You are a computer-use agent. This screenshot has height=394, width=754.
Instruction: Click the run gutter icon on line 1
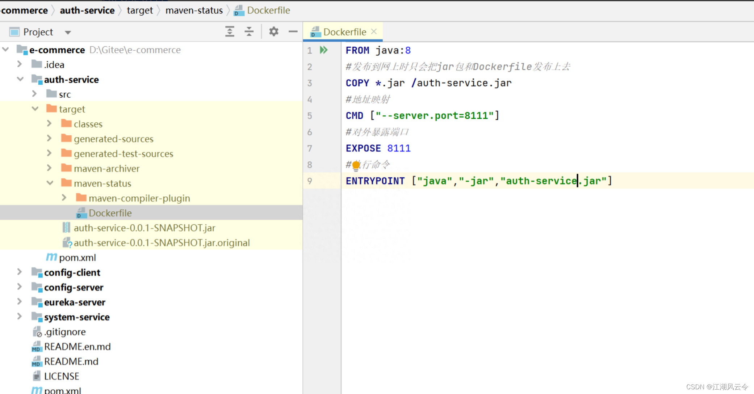click(x=324, y=50)
